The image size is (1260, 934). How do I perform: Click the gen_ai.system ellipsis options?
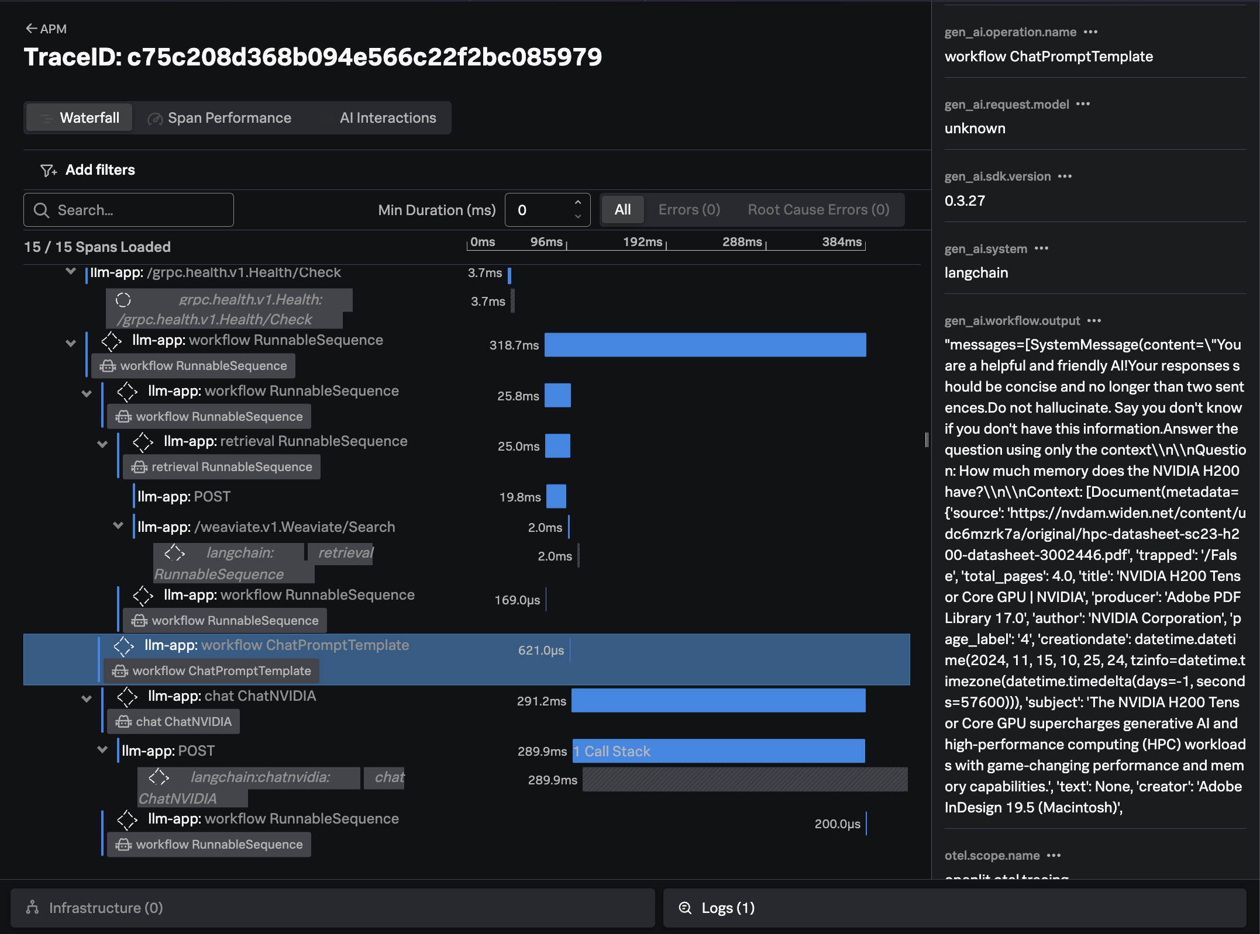[x=1041, y=249]
